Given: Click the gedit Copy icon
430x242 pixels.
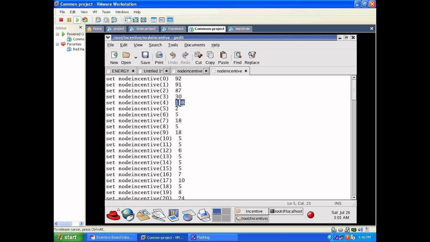Looking at the screenshot, I should pyautogui.click(x=210, y=55).
